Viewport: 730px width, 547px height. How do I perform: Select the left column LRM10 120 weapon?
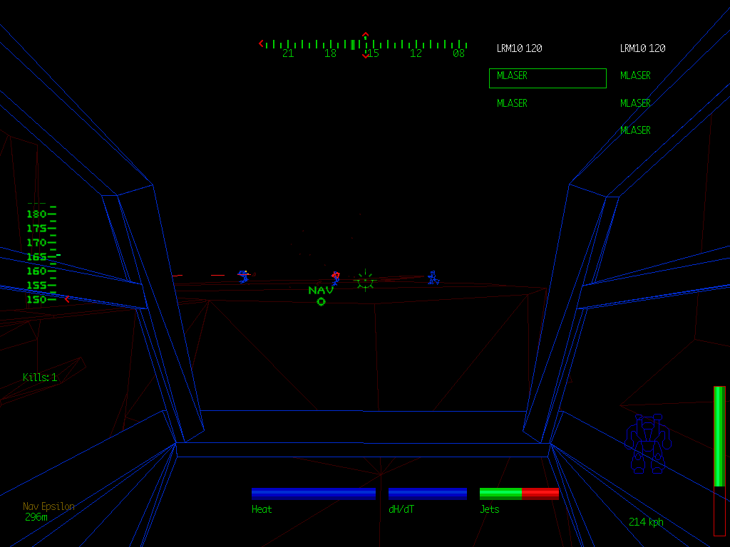519,48
